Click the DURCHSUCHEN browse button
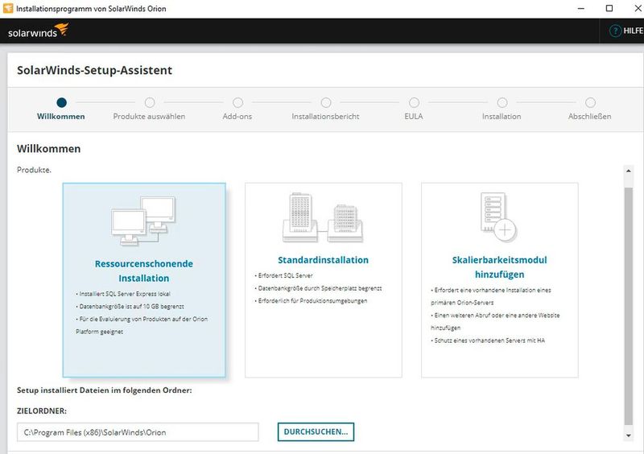Viewport: 644px width, 454px height. point(316,431)
